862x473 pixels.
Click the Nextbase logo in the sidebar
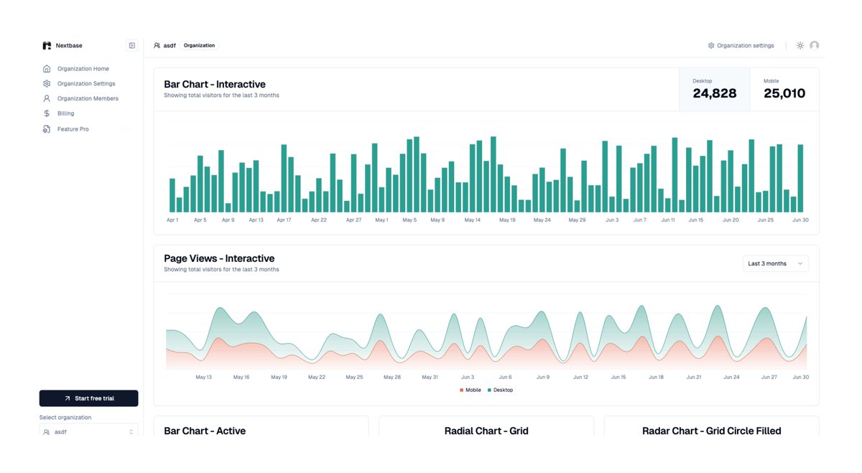(x=47, y=45)
